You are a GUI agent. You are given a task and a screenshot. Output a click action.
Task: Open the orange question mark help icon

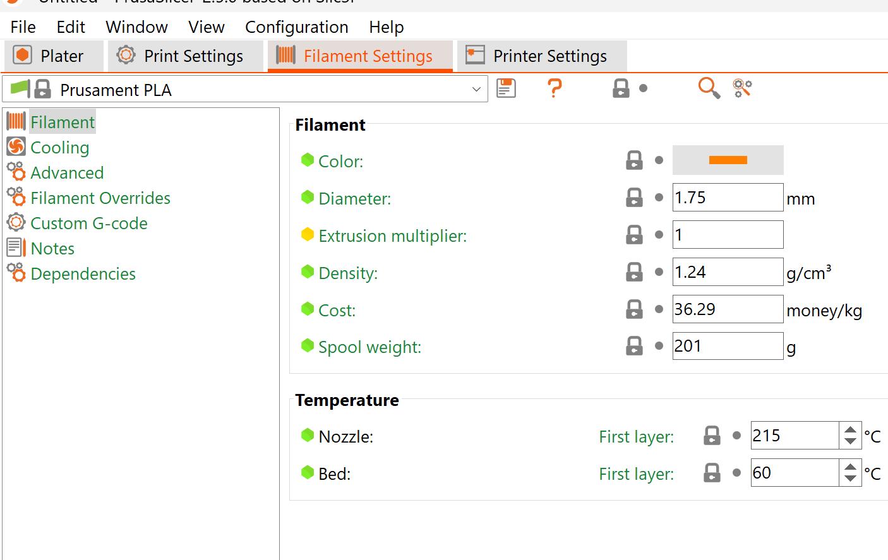click(555, 88)
